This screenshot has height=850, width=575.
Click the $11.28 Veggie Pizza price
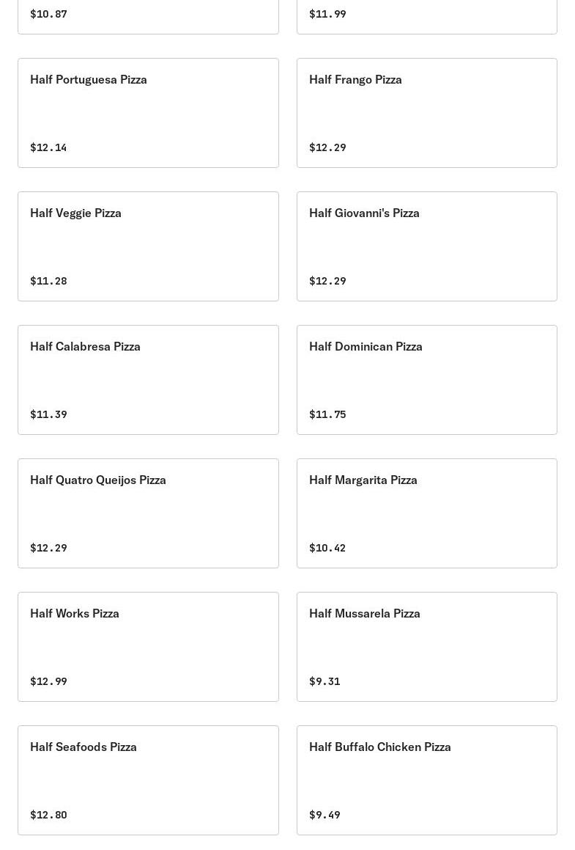[x=49, y=281]
